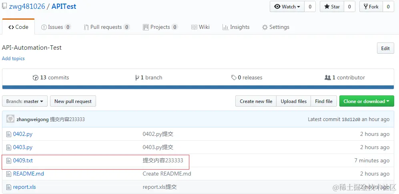Image resolution: width=399 pixels, height=194 pixels.
Task: Open the Create README.md commit message
Action: coord(167,174)
